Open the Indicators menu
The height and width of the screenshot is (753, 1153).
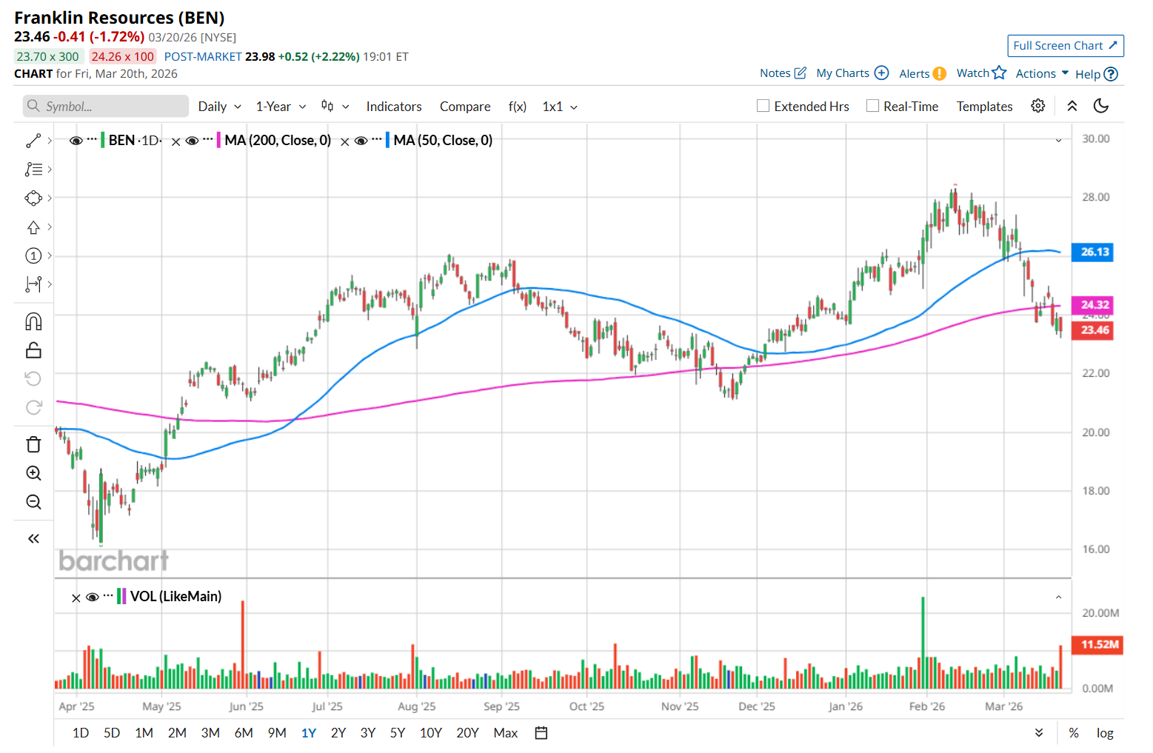point(394,107)
